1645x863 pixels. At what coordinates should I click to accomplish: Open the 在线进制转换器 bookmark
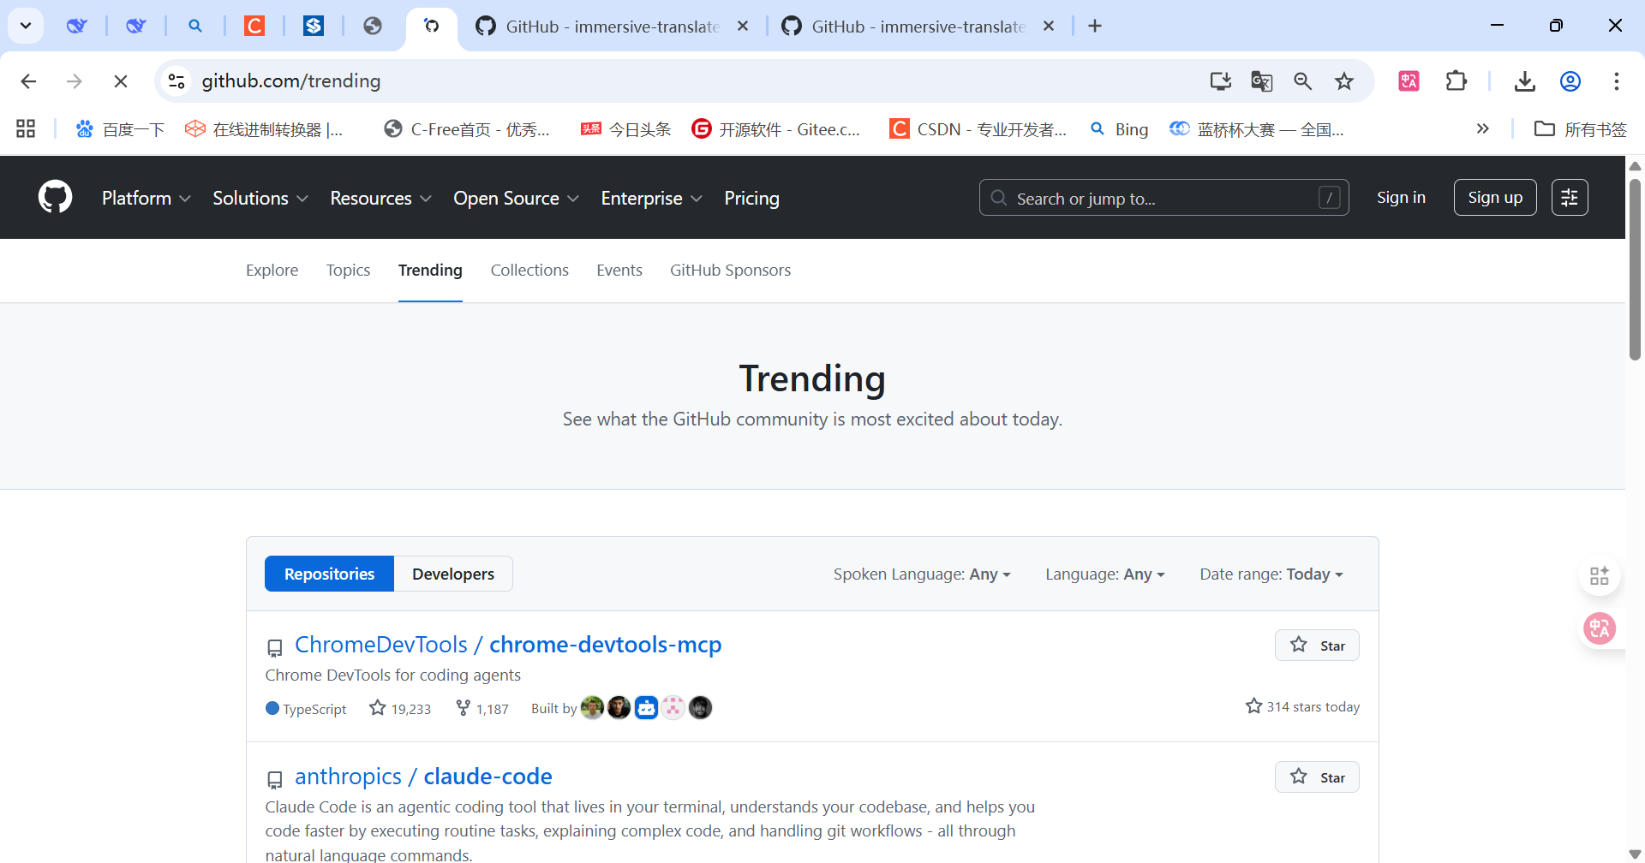264,129
